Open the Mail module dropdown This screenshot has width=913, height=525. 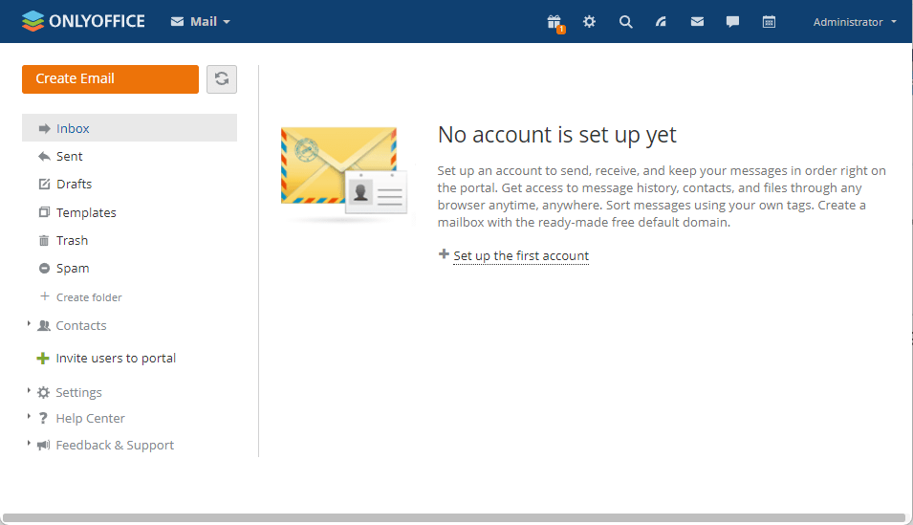[x=201, y=22]
